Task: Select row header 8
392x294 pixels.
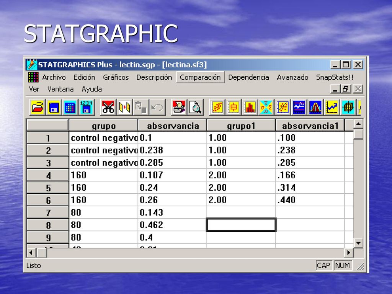Action: (x=47, y=225)
